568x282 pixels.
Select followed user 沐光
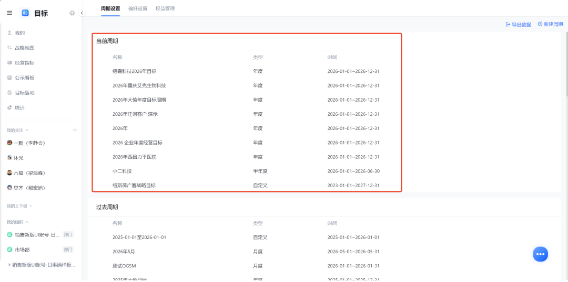[18, 158]
